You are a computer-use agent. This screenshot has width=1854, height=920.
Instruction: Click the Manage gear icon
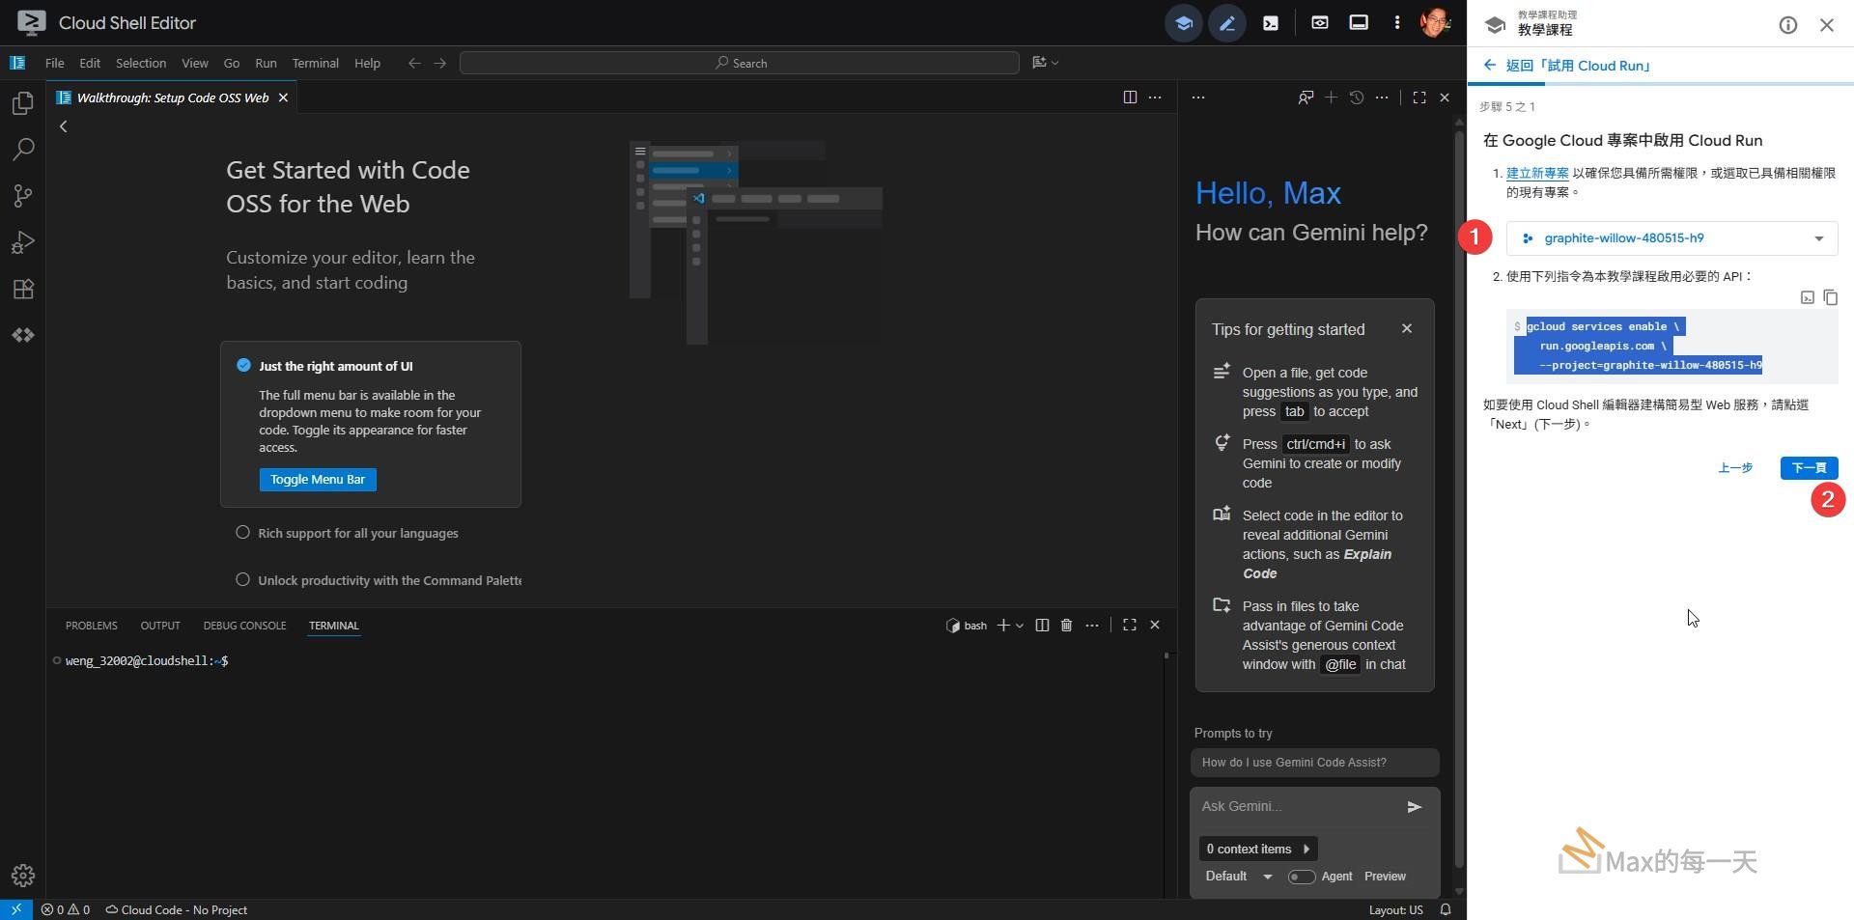22,876
